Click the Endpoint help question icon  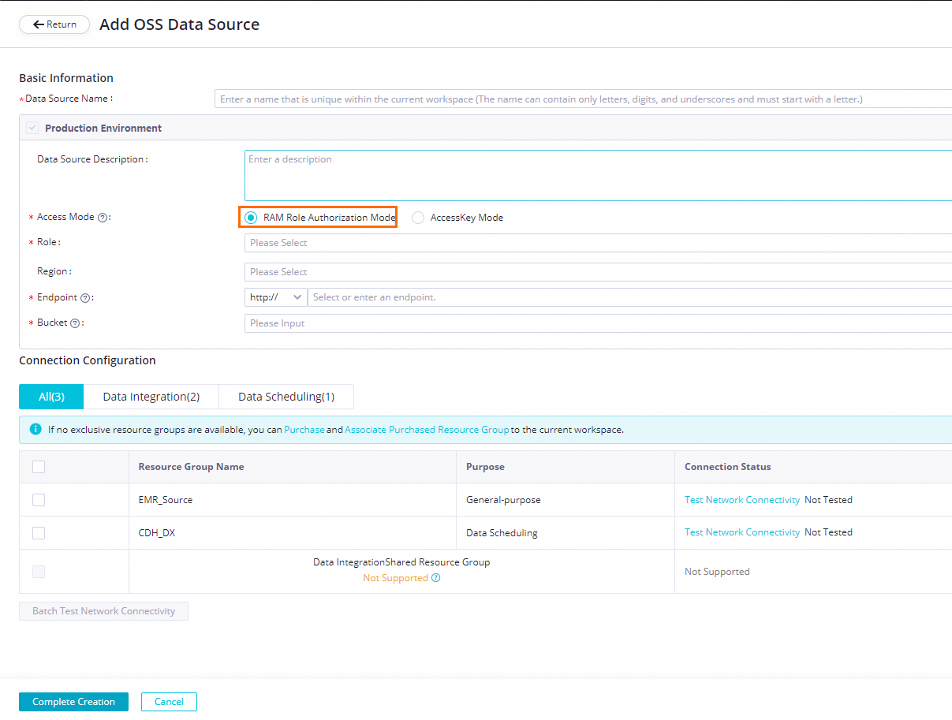click(x=85, y=298)
